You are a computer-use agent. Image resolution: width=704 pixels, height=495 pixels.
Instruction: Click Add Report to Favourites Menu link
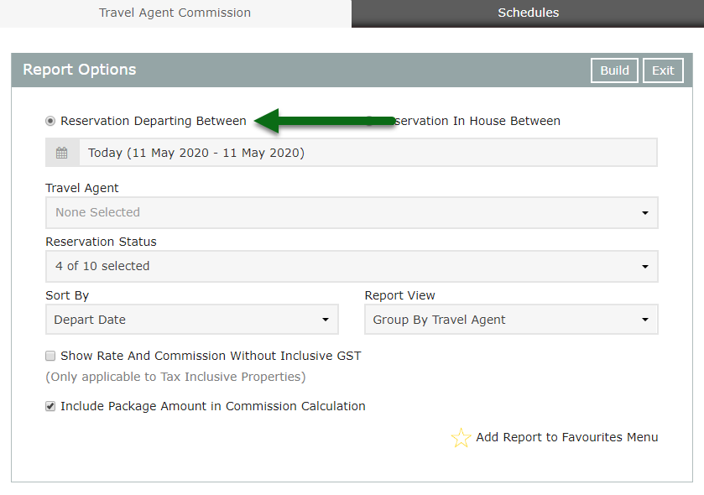click(x=566, y=437)
